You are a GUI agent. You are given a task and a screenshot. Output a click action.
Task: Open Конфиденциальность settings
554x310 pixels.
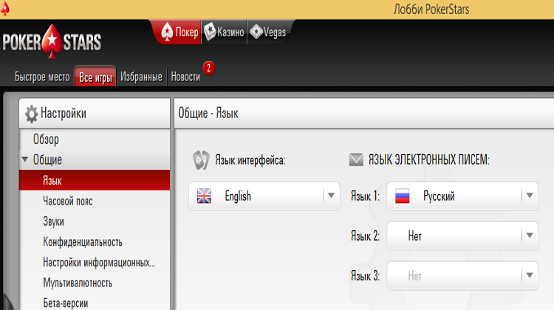tap(82, 242)
